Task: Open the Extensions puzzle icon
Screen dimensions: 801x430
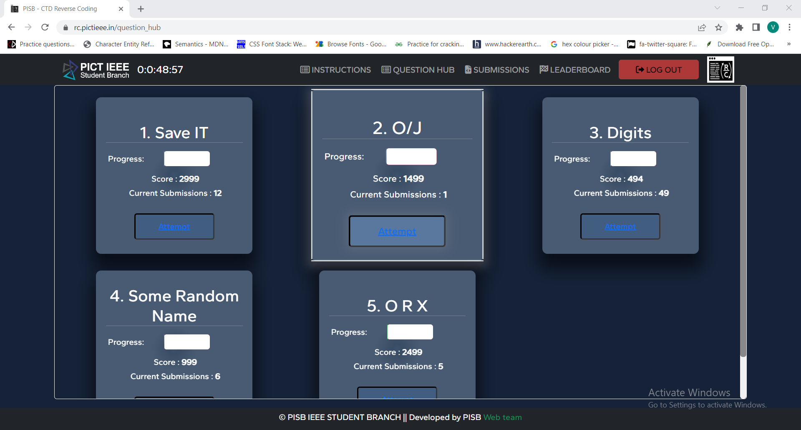Action: coord(739,28)
